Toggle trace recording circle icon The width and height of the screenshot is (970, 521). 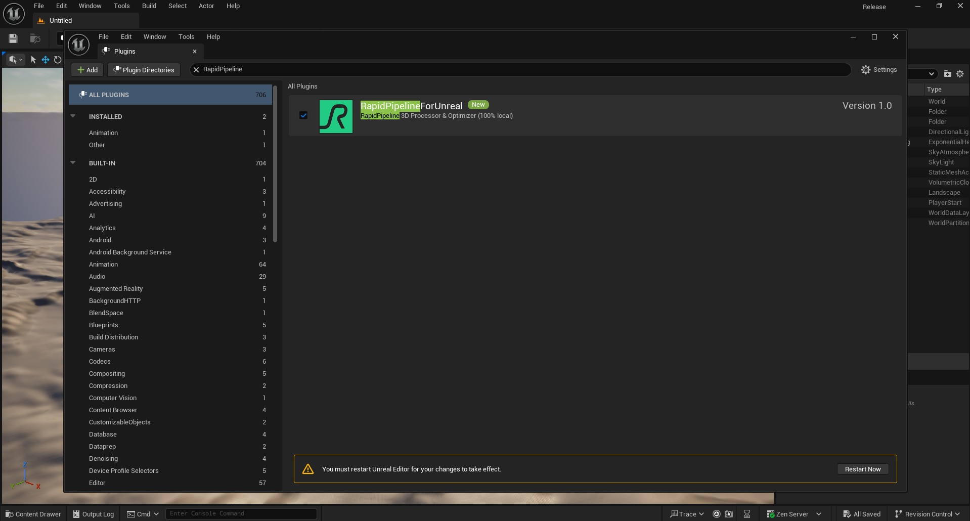(x=717, y=514)
